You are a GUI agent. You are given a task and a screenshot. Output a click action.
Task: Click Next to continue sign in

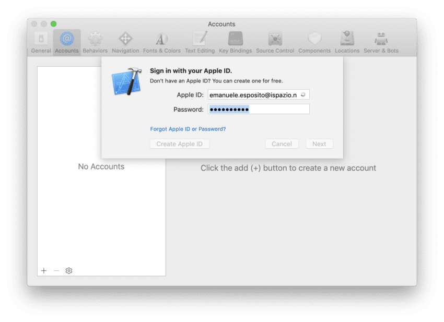[319, 144]
